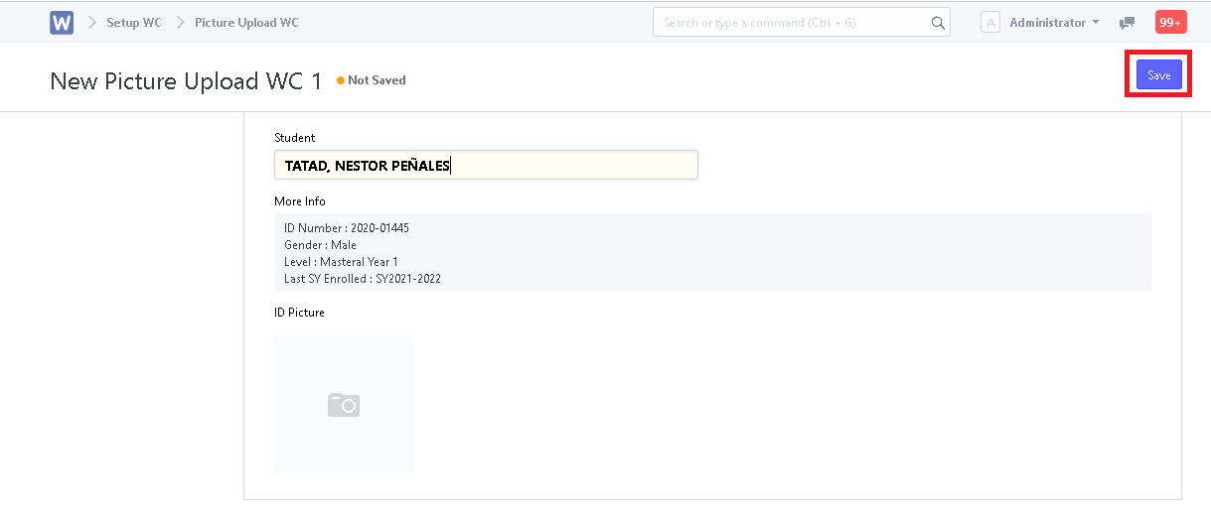Open the W home logo
The image size is (1211, 518).
[62, 22]
